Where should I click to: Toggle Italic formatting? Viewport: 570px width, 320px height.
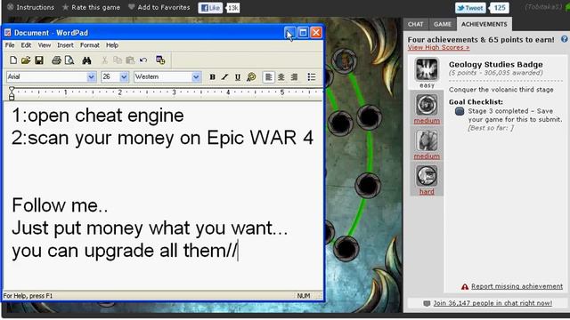[225, 77]
